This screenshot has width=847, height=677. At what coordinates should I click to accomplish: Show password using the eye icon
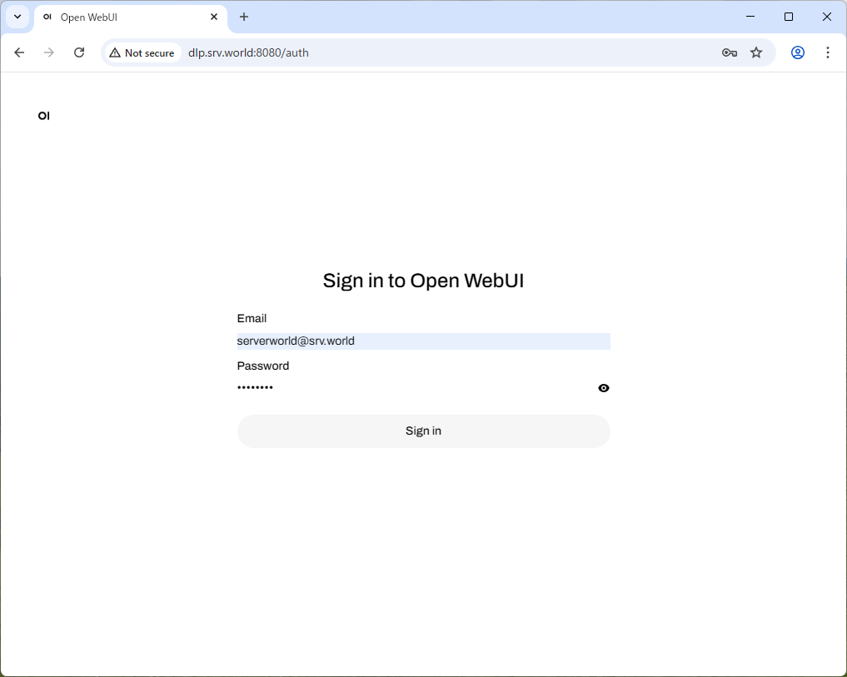[604, 388]
